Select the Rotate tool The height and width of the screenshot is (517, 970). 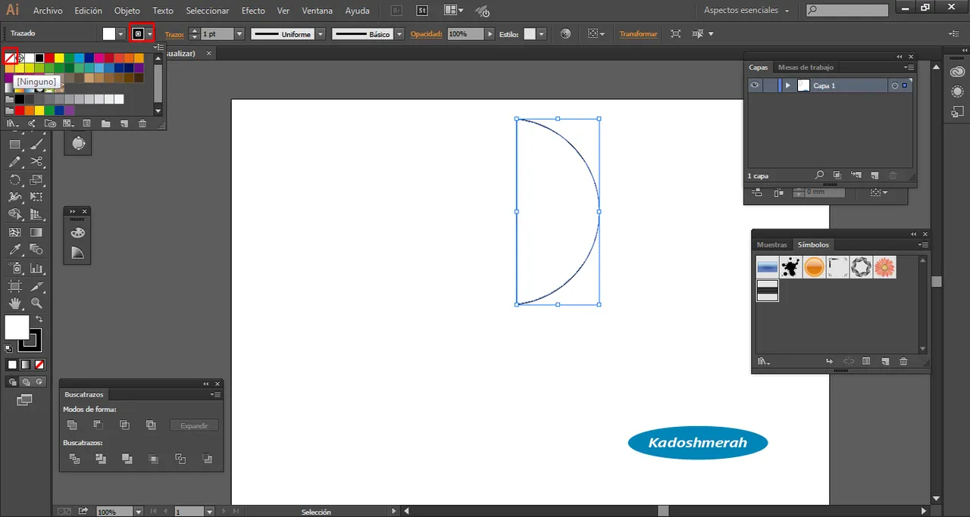tap(14, 179)
